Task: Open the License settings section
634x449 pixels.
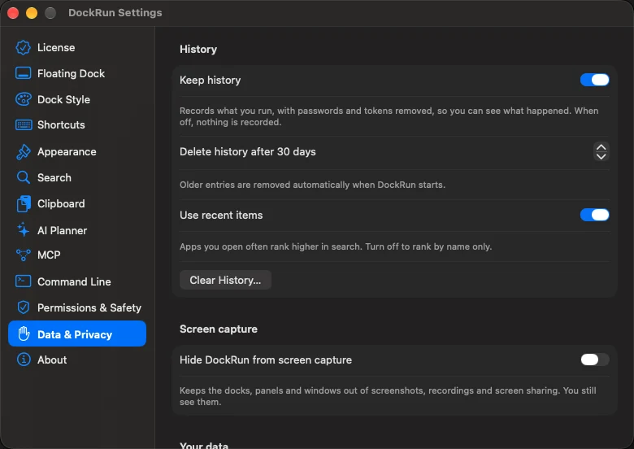Action: coord(77,48)
